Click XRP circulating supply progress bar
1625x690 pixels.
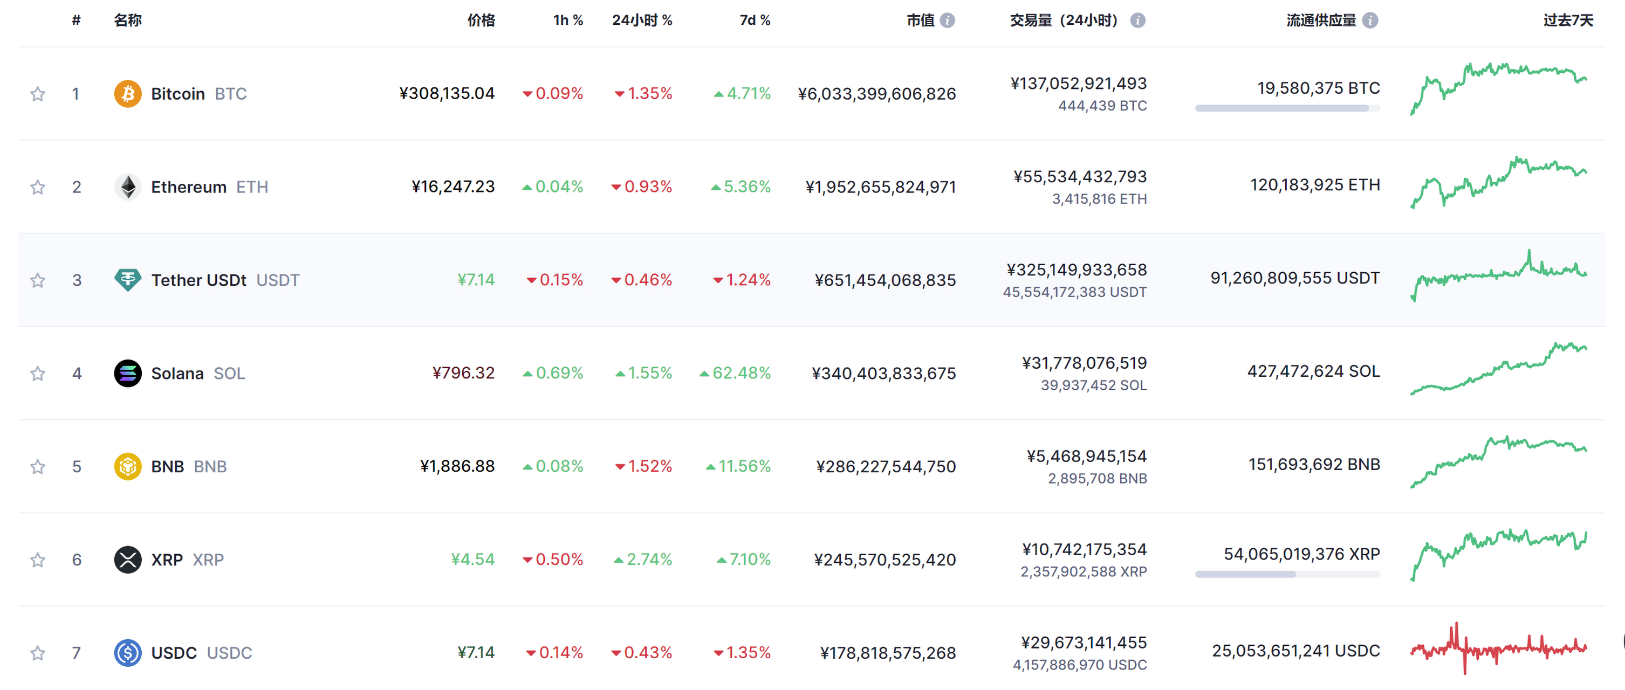[1287, 575]
